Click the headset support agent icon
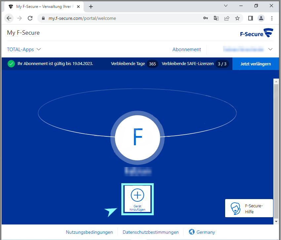This screenshot has width=281, height=240. pos(235,208)
